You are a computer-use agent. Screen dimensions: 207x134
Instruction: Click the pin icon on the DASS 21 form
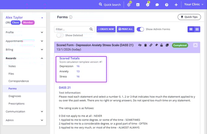156,45
